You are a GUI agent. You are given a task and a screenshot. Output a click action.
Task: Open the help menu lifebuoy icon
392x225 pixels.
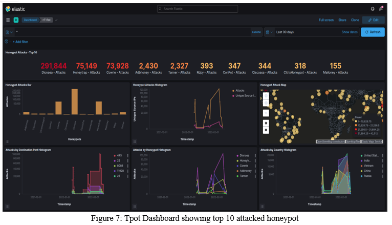pyautogui.click(x=373, y=9)
